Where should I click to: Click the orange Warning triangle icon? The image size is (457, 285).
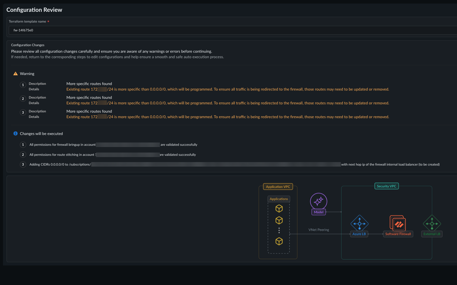coord(15,74)
